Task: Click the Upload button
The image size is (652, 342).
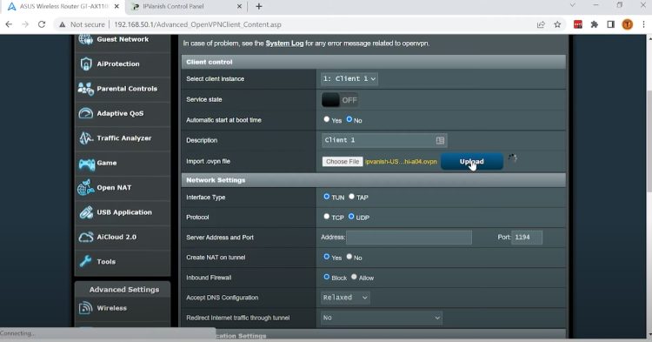Action: (471, 162)
